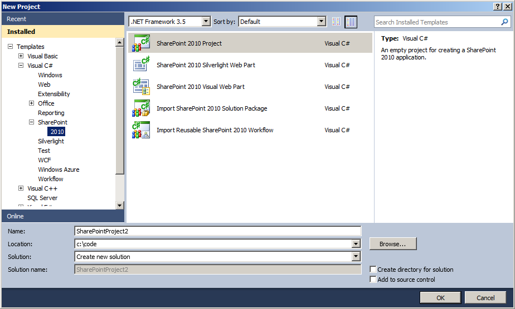Select the Installed section
This screenshot has height=309, width=515.
click(63, 32)
